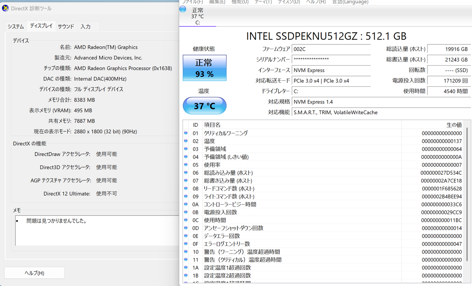The width and height of the screenshot is (472, 286).
Task: Switch to the システム tab in DirectX tool
Action: coord(16,26)
